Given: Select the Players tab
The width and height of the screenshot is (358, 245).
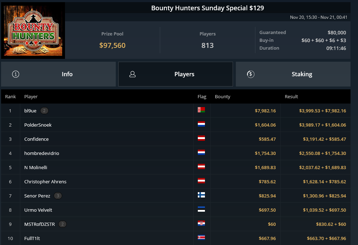Looking at the screenshot, I should coord(175,74).
